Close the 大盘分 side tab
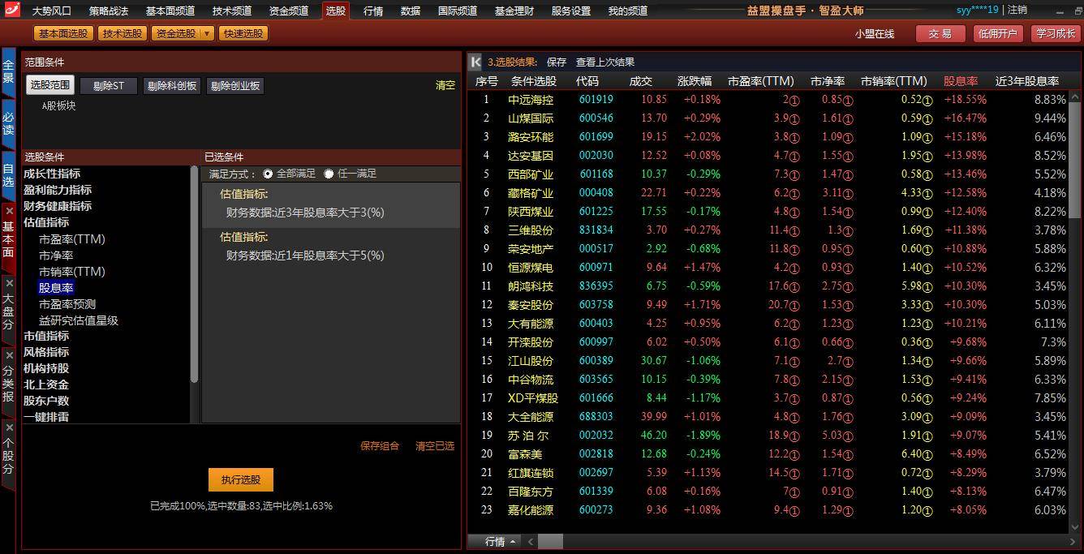 (8, 282)
